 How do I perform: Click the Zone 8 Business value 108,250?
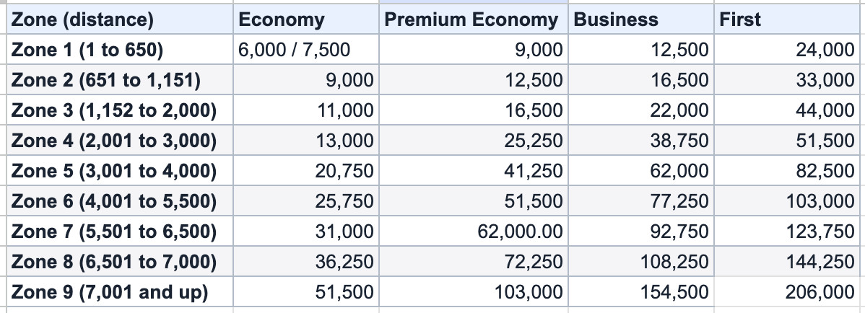pos(641,261)
